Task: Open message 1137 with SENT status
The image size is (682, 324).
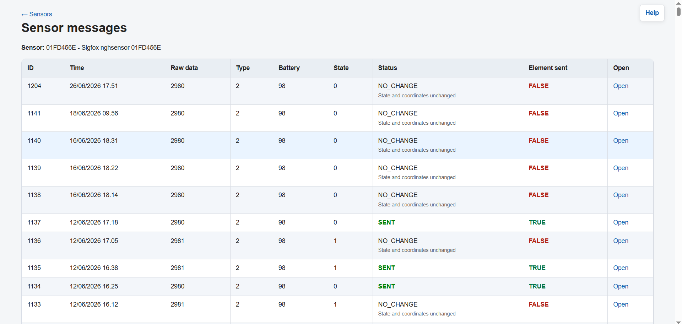Action: (621, 222)
